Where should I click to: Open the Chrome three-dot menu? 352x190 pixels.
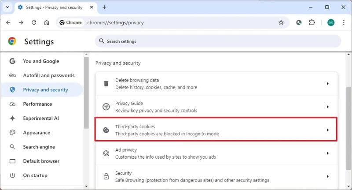click(344, 22)
